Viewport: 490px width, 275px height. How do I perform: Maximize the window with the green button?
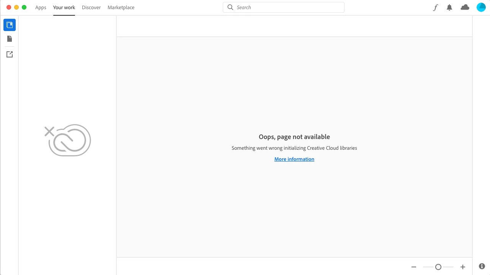(x=24, y=7)
